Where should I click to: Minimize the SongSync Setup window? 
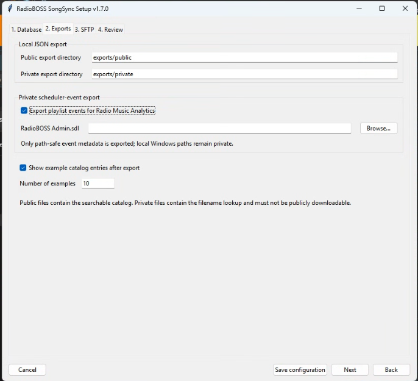click(x=359, y=9)
